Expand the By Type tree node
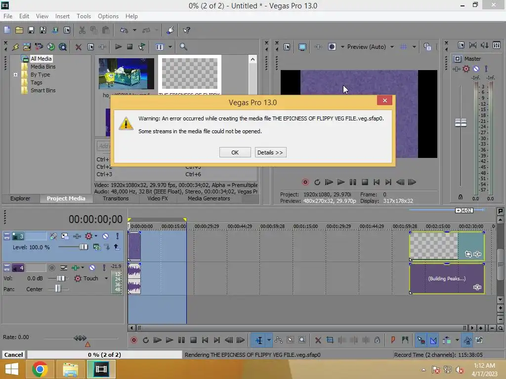The width and height of the screenshot is (506, 379). 15,75
